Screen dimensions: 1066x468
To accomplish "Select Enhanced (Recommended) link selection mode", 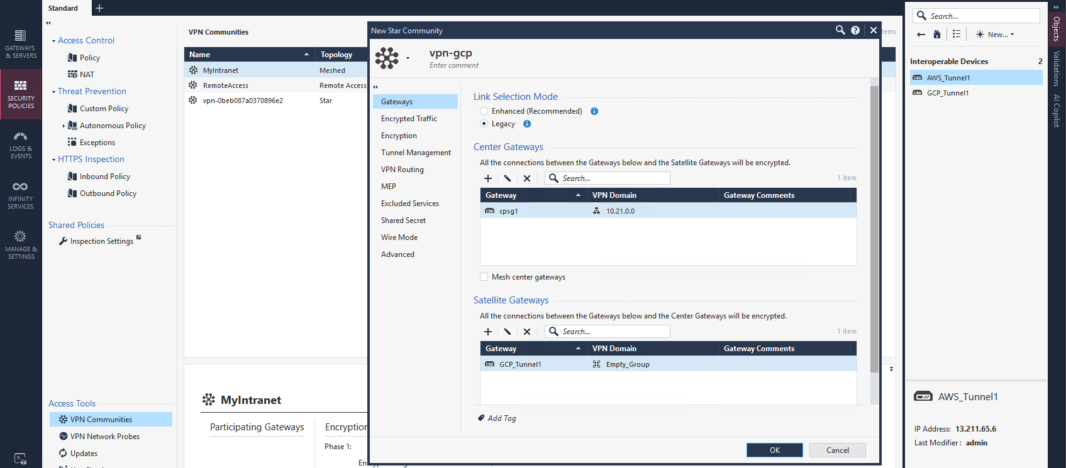I will point(484,111).
